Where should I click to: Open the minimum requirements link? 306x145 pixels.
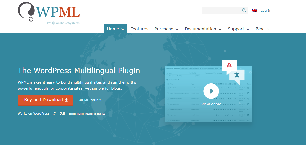tap(87, 113)
